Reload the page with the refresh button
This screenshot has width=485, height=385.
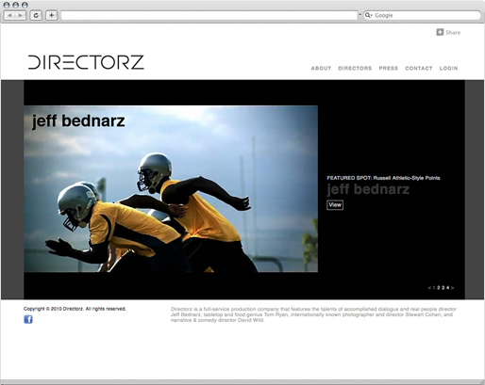point(36,15)
